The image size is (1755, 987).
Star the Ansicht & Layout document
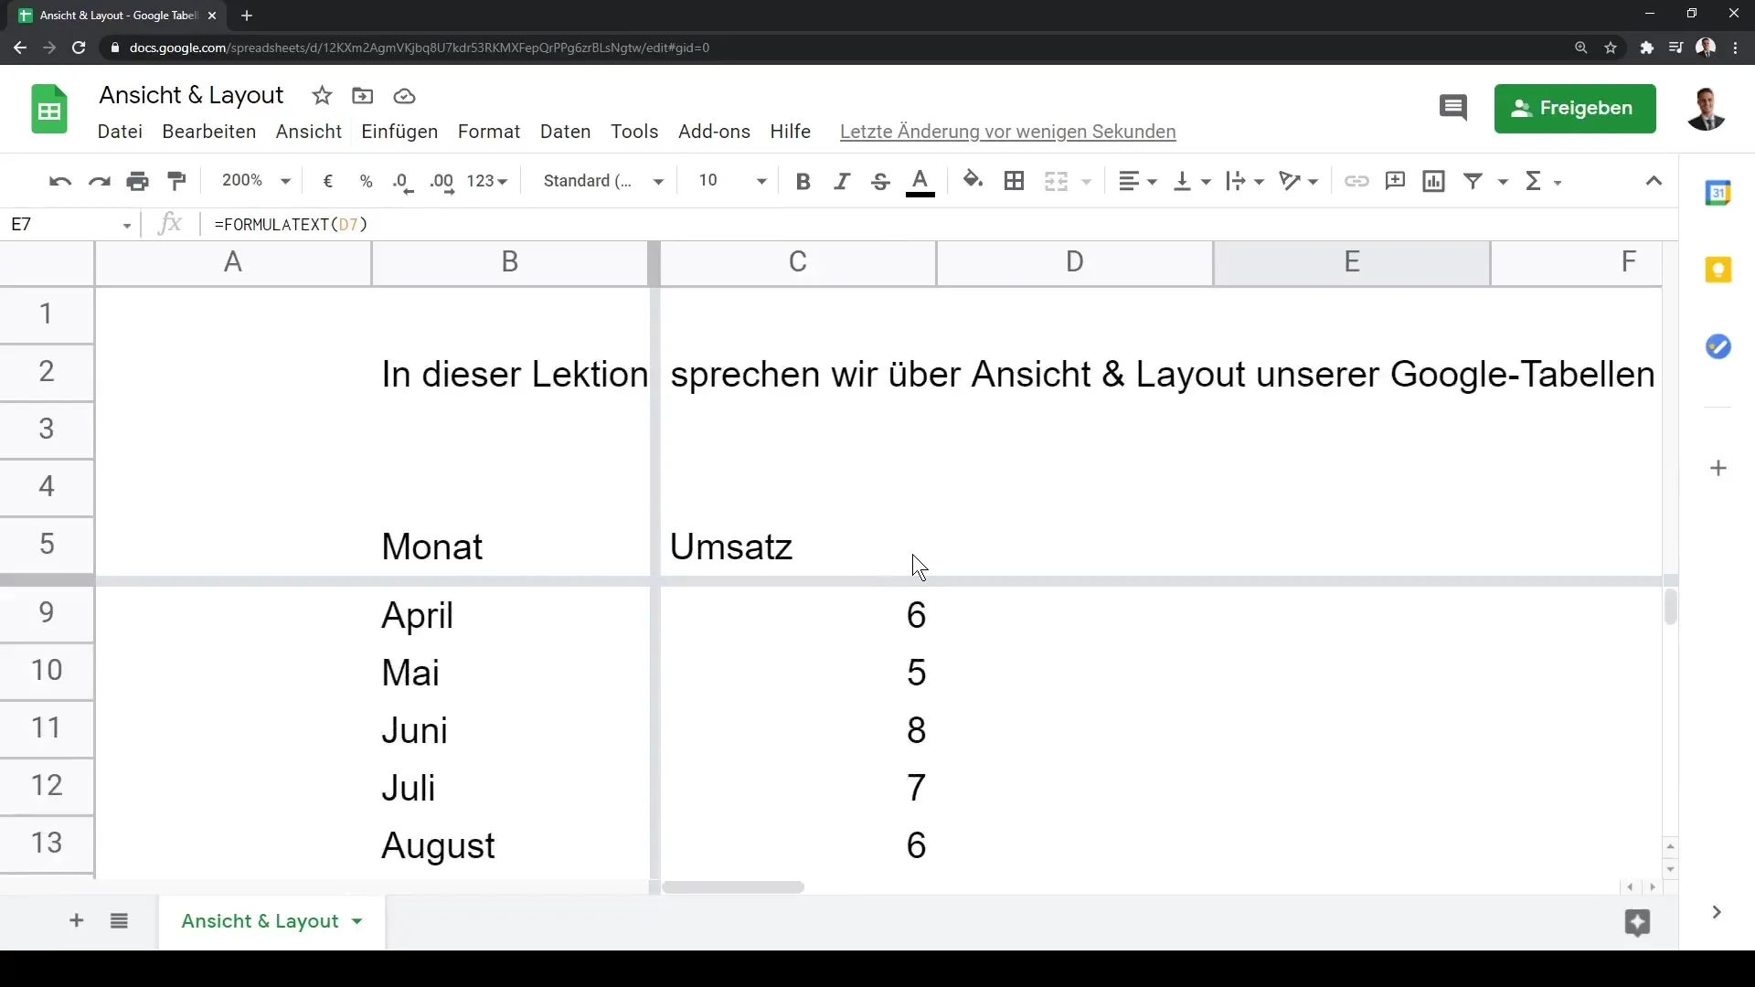(322, 96)
